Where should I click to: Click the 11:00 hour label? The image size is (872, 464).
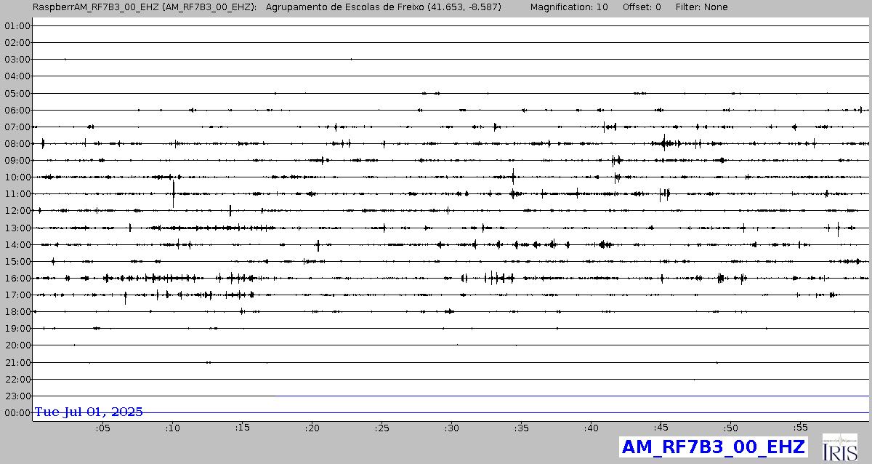(17, 193)
